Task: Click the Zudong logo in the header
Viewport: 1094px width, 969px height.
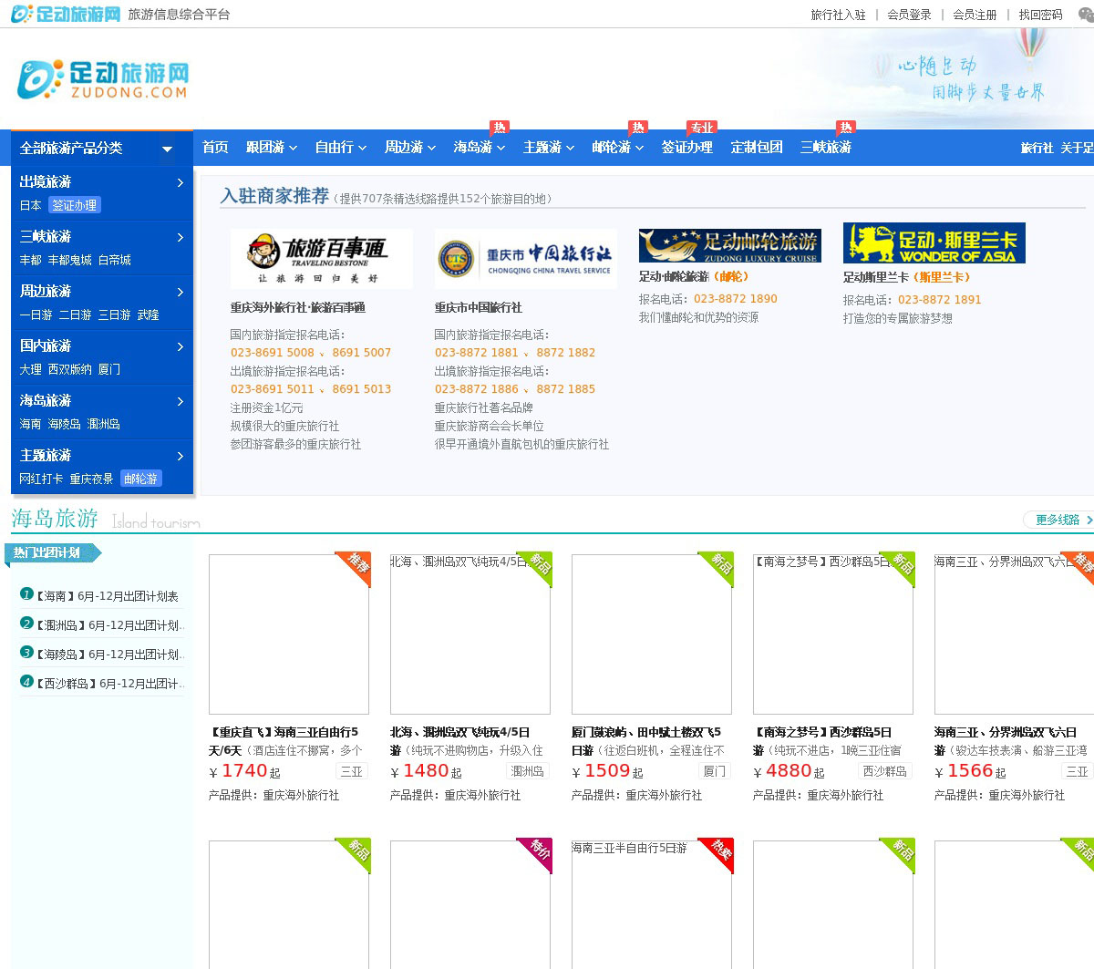Action: pos(103,80)
